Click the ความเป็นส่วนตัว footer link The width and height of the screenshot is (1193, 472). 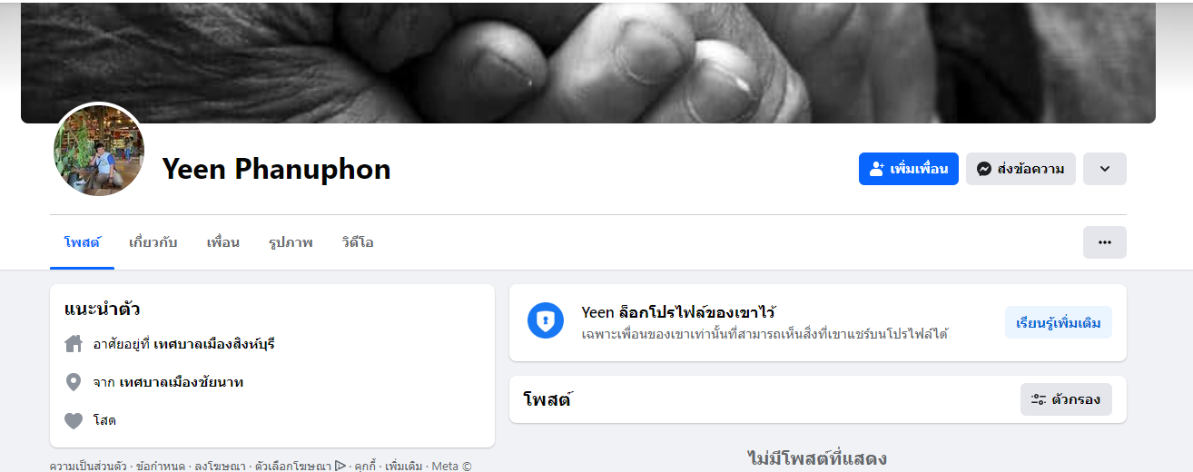tap(87, 466)
